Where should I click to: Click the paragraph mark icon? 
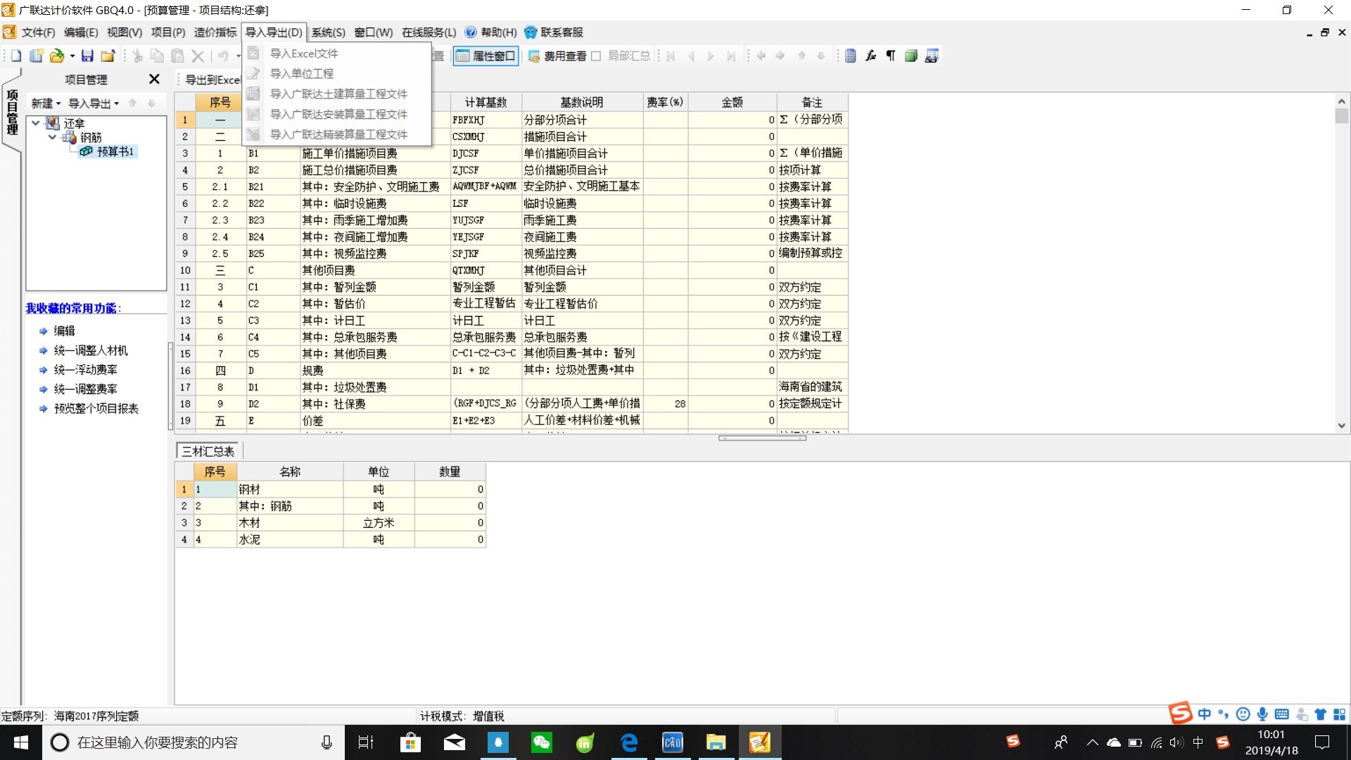tap(891, 56)
